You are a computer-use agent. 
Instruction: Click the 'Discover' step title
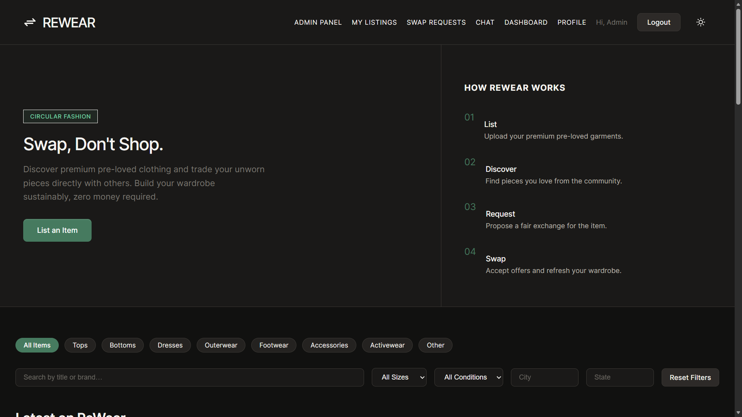501,169
